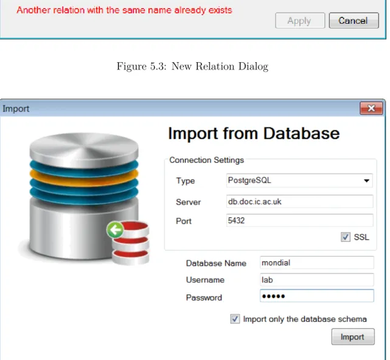
Task: Click the green arrow import badge
Action: (x=115, y=230)
